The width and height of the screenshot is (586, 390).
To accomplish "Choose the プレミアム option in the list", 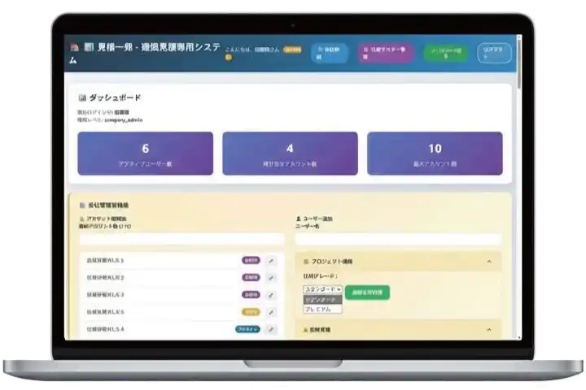I will coord(323,309).
